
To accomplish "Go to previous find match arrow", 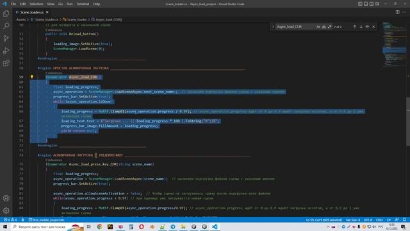I will 354,27.
